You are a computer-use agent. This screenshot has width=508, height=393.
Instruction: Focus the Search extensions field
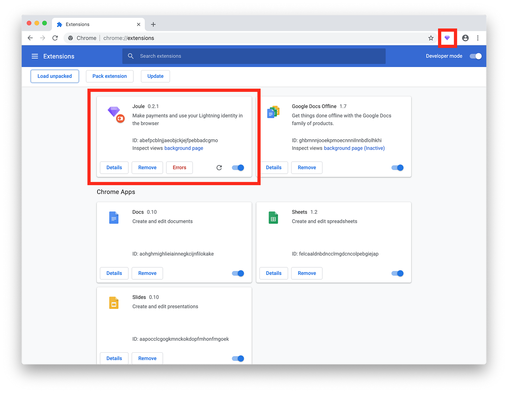click(x=254, y=56)
